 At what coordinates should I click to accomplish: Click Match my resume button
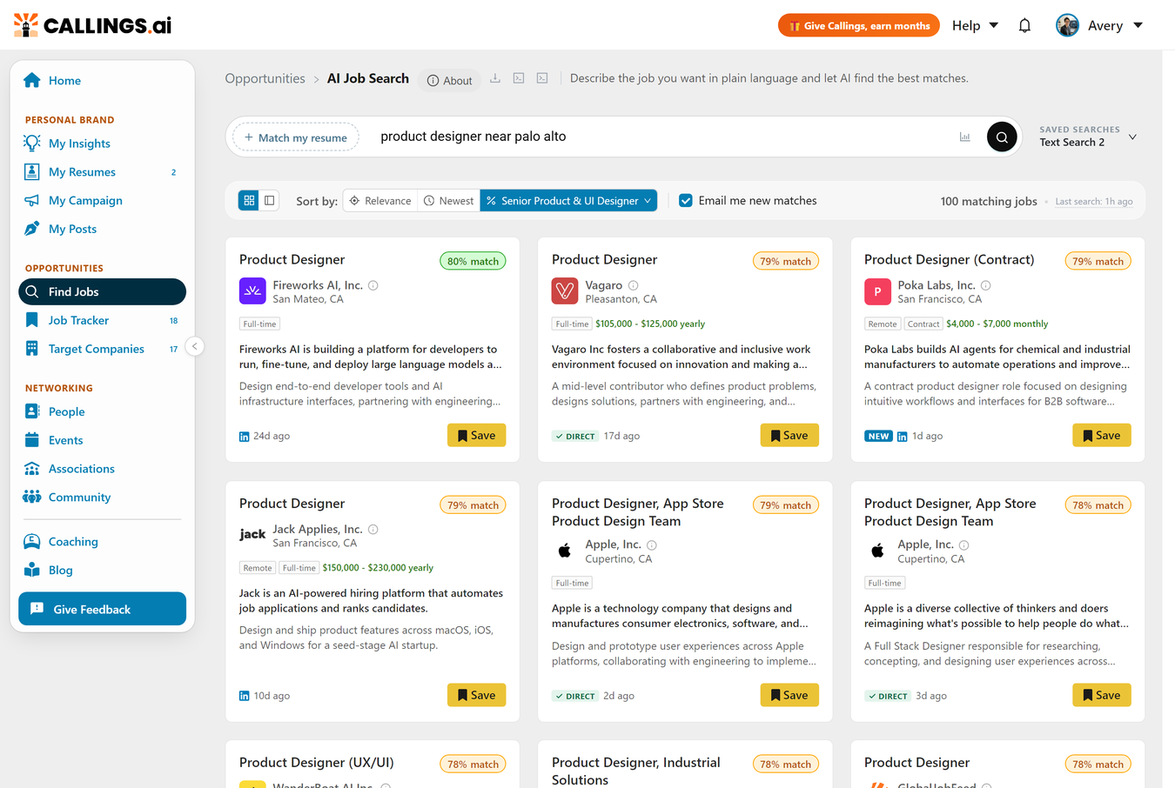(296, 137)
